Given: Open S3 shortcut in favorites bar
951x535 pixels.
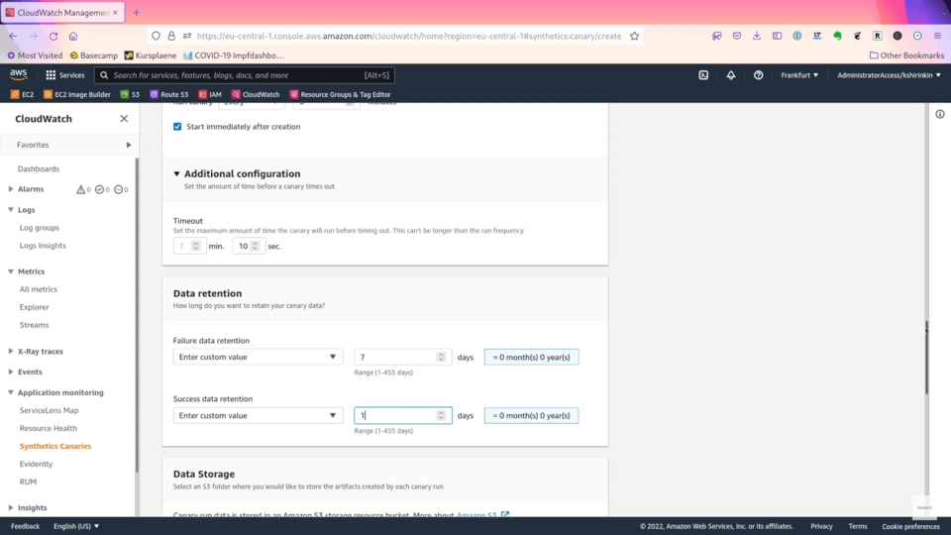Looking at the screenshot, I should (130, 95).
